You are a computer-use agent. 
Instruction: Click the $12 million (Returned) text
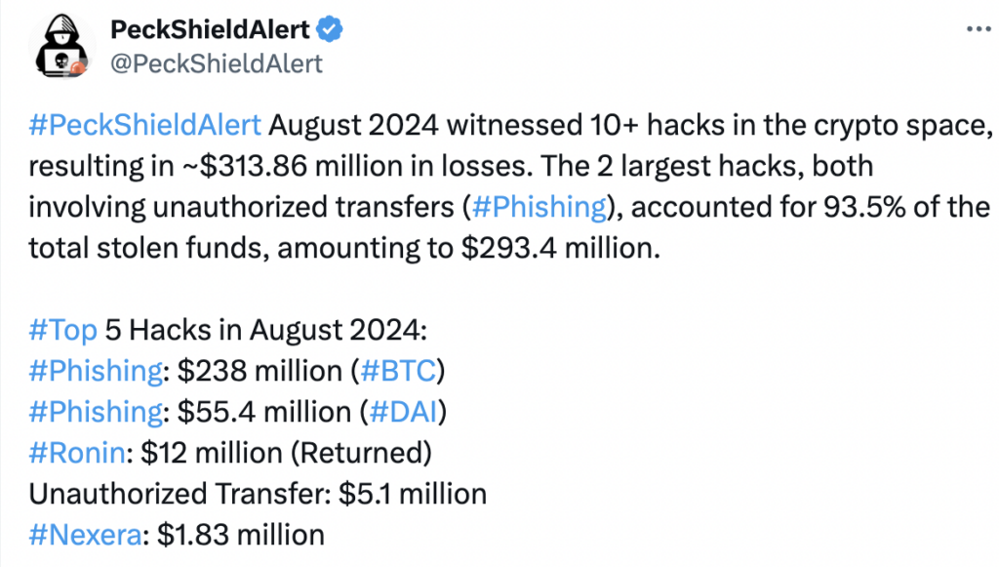tap(286, 453)
